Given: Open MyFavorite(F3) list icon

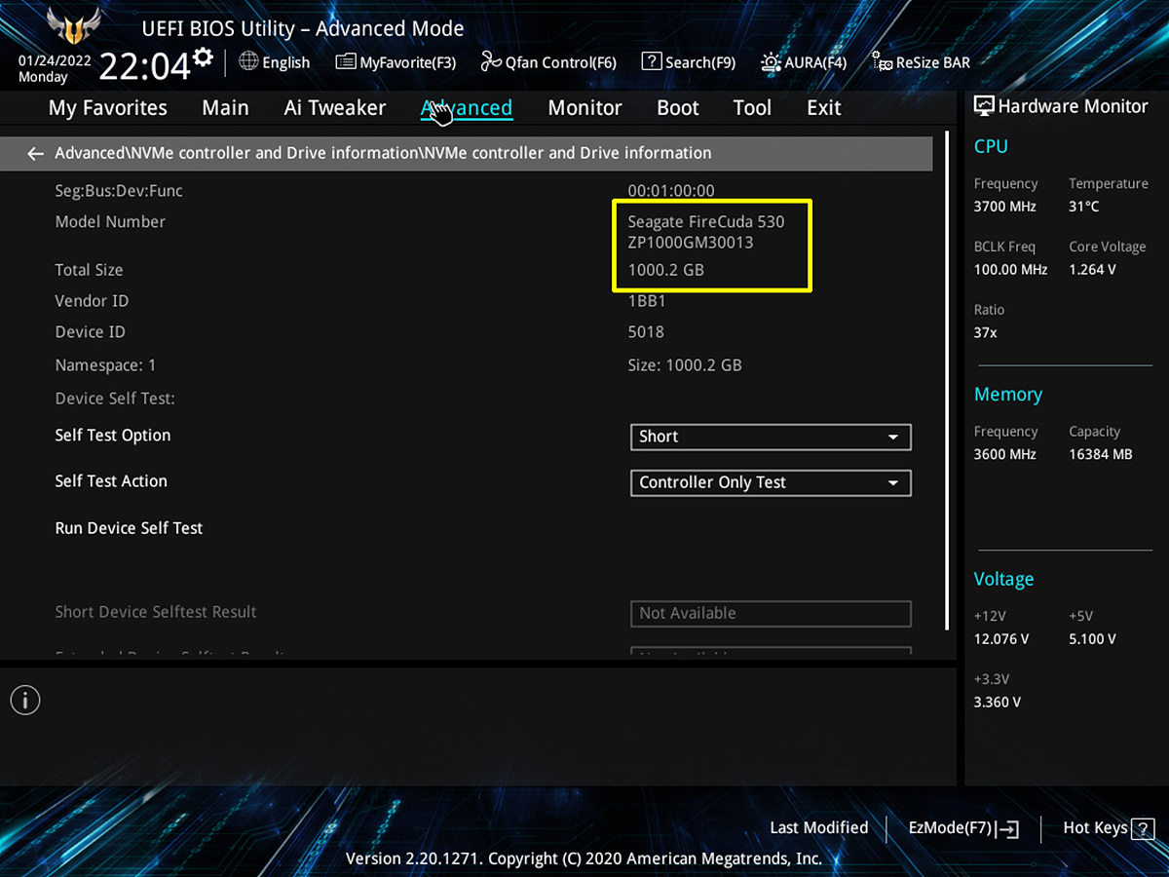Looking at the screenshot, I should click(345, 61).
